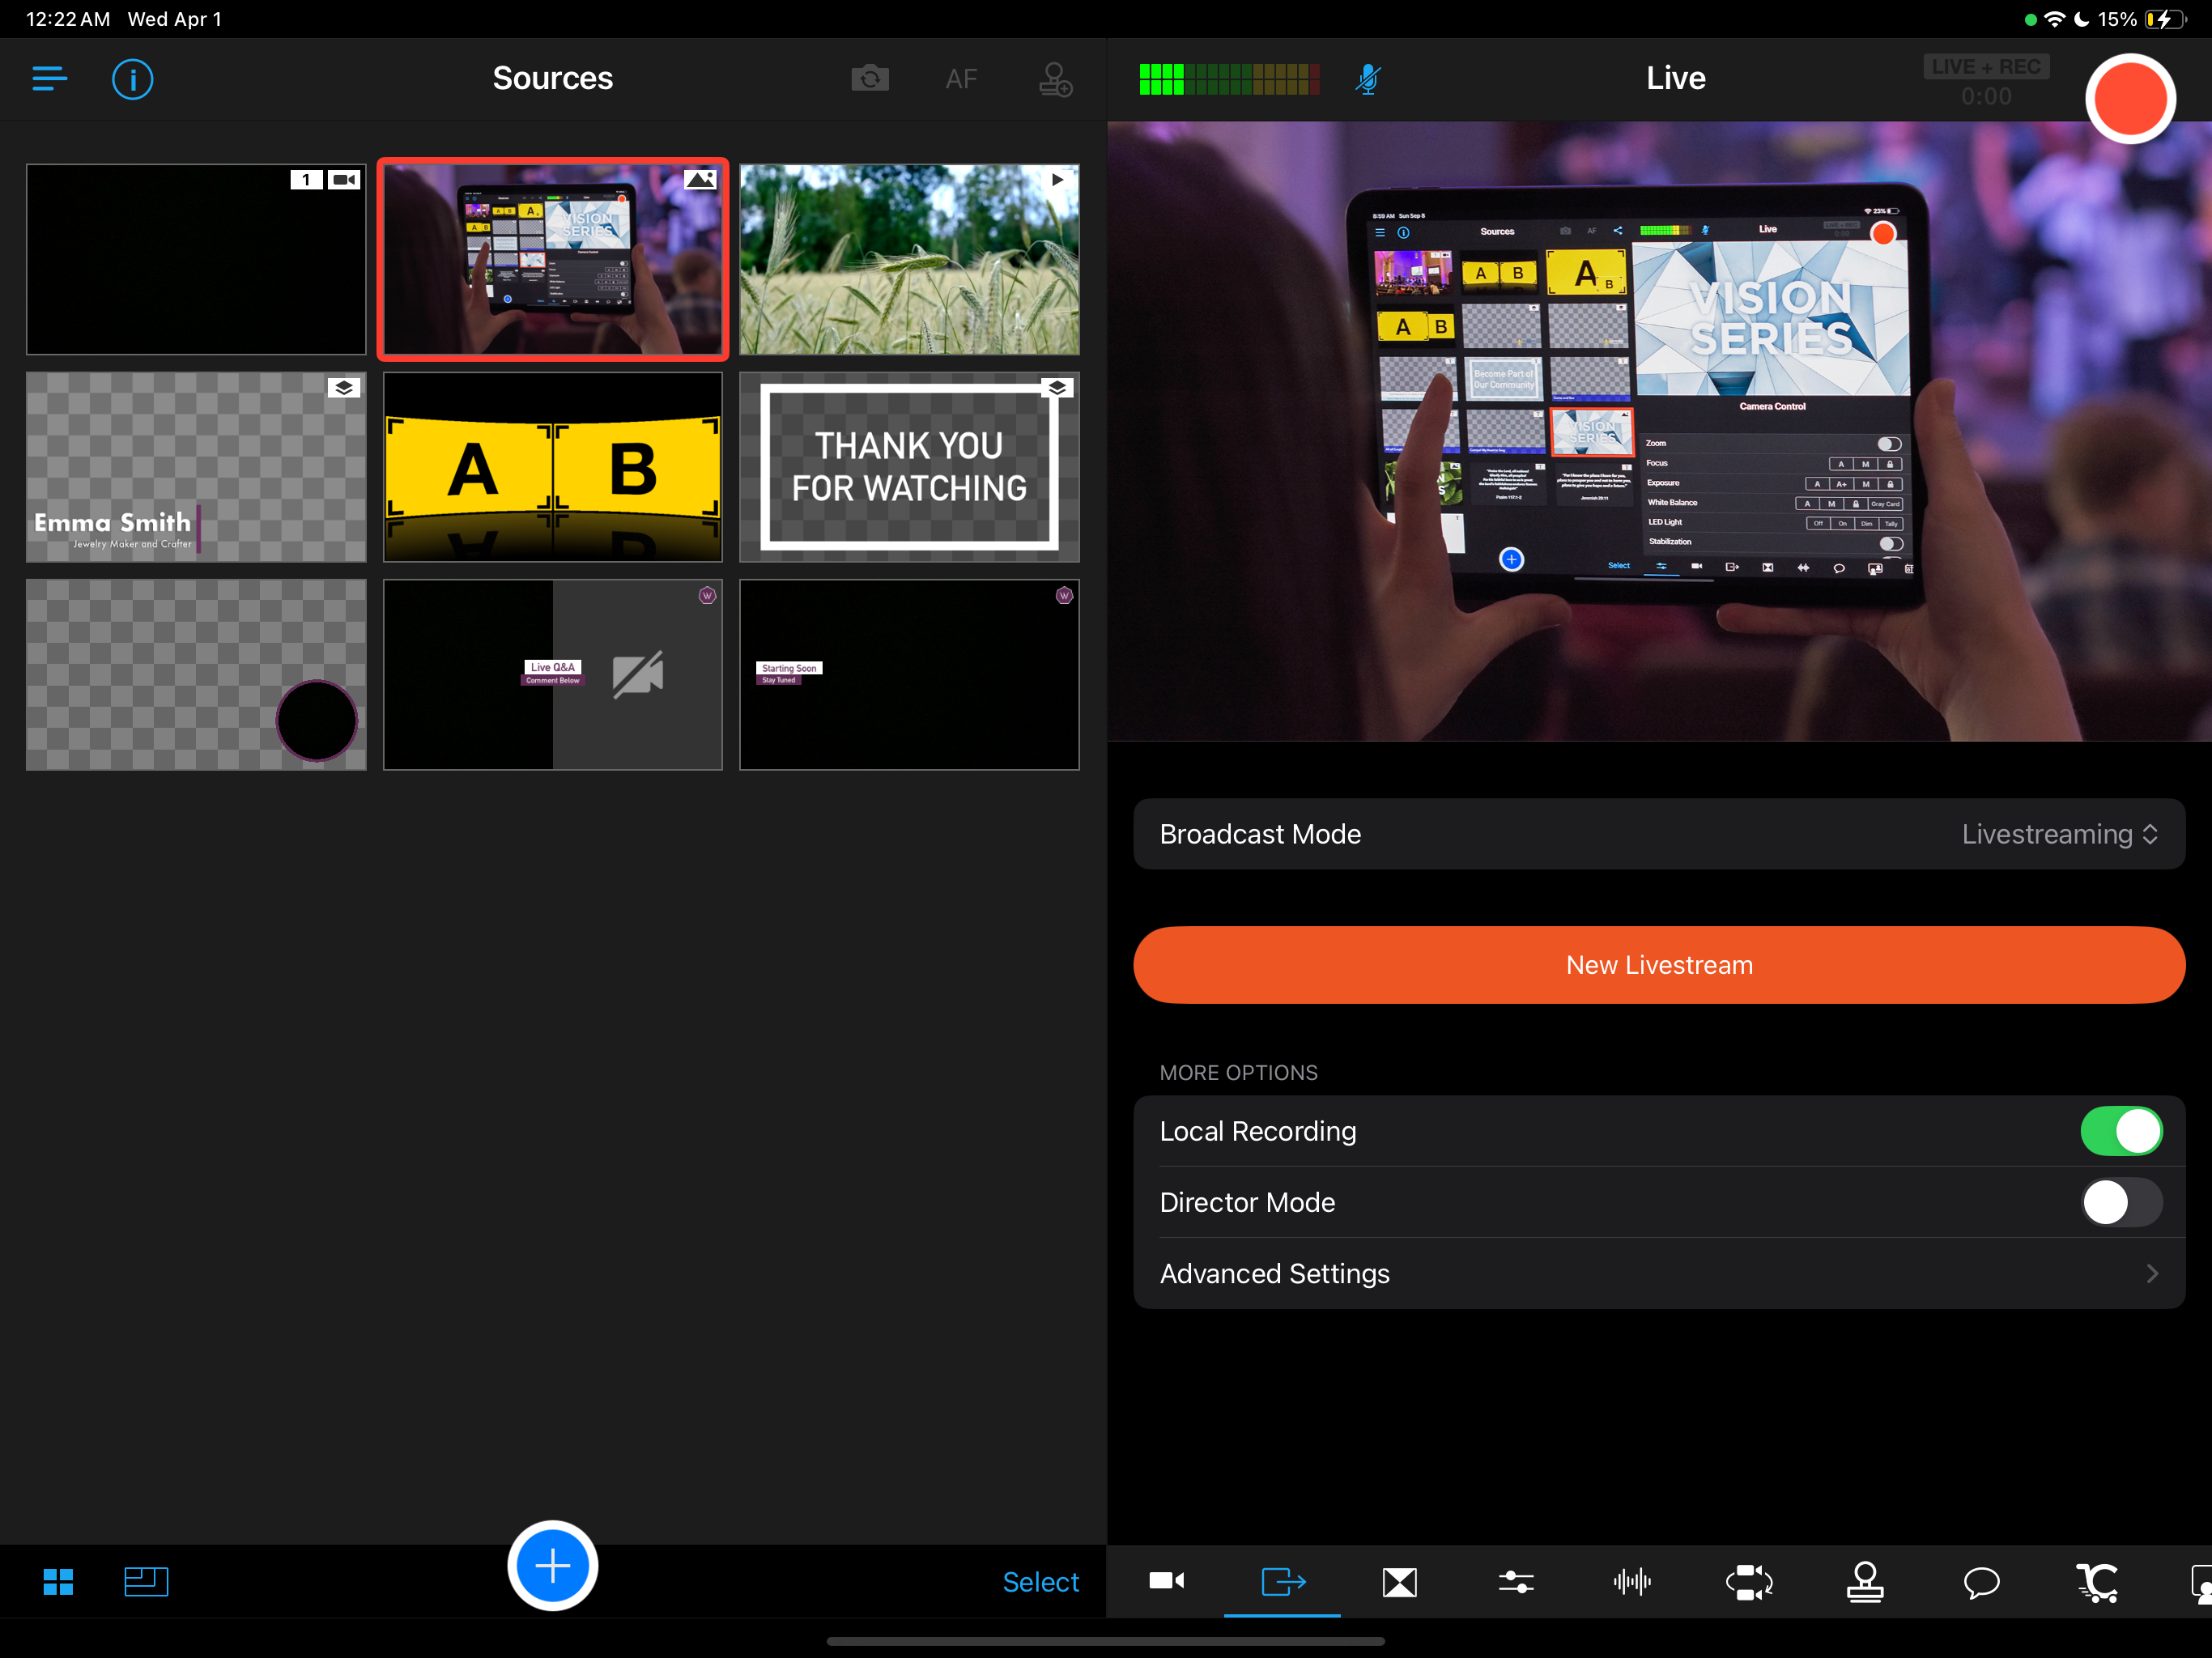Tap the flip camera icon
The width and height of the screenshot is (2212, 1658).
coord(869,78)
